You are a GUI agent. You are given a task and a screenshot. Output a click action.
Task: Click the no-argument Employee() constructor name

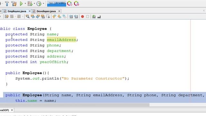click(32, 73)
